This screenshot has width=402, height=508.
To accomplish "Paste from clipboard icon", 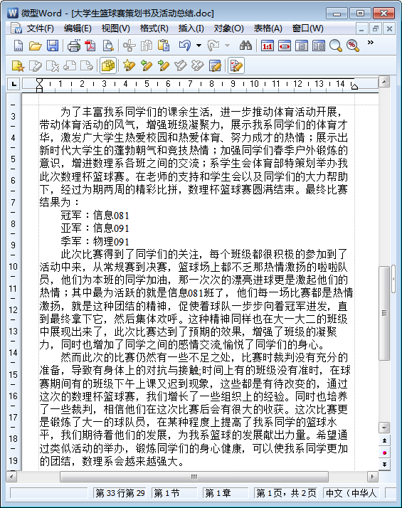I will coord(164,46).
